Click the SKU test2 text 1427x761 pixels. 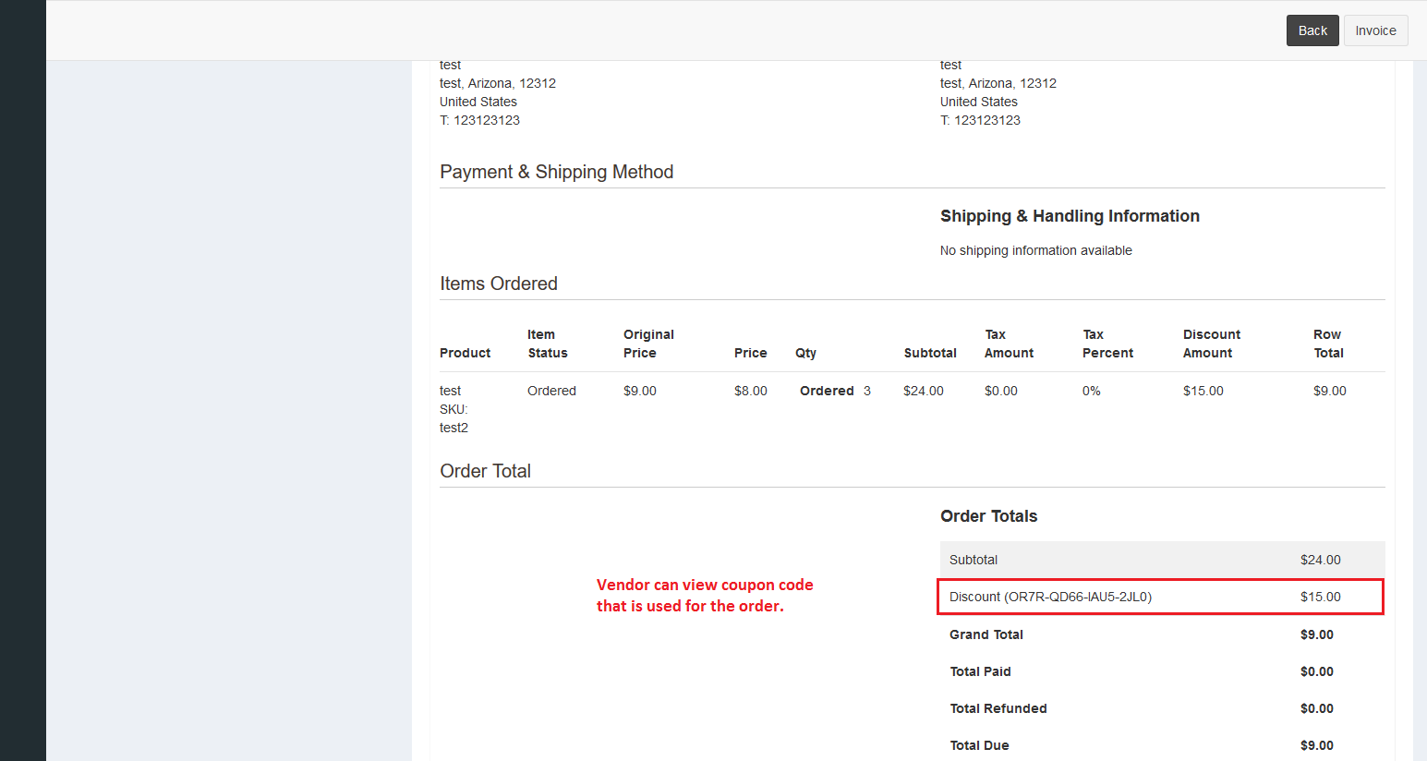(453, 427)
